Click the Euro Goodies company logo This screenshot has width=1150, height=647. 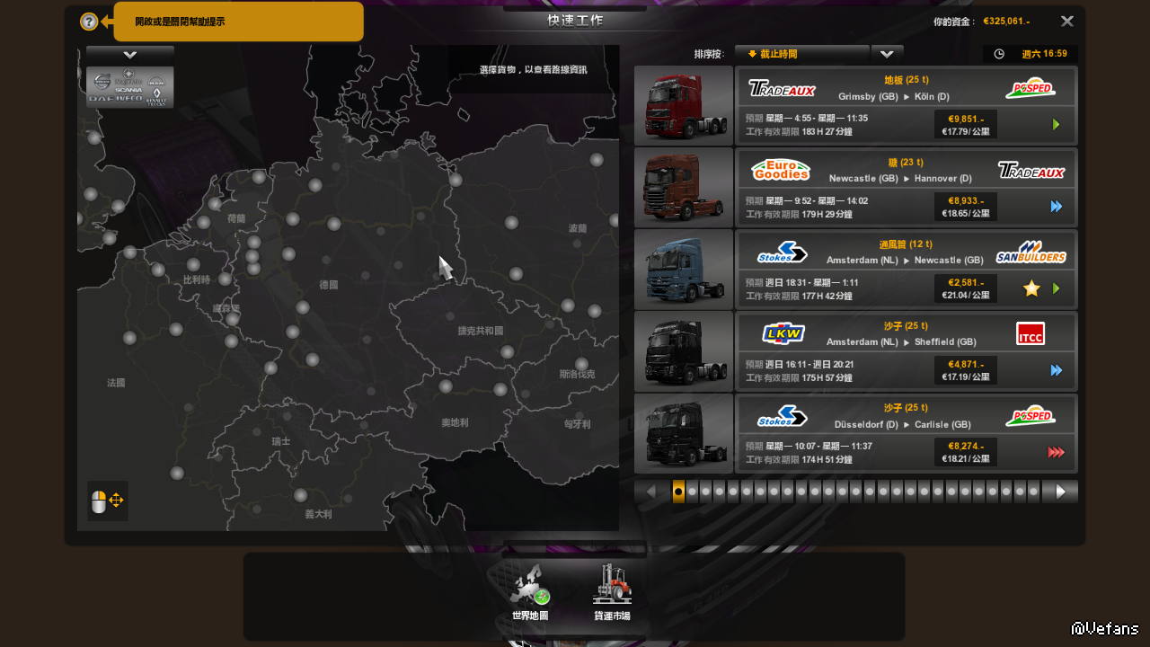[x=781, y=170]
